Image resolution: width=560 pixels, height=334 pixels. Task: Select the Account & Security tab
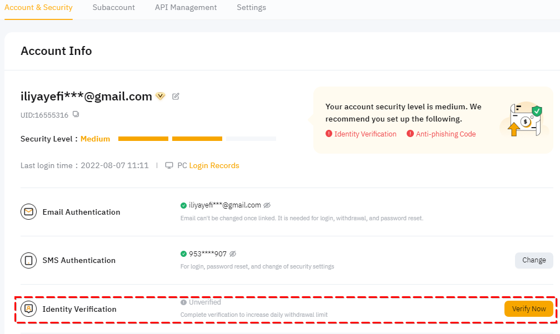click(x=38, y=8)
